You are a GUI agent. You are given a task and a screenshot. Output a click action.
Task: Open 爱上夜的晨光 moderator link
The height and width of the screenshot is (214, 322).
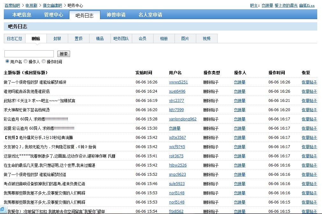(x=286, y=5)
